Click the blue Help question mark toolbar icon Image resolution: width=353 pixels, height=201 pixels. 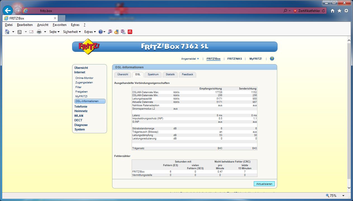(x=101, y=32)
